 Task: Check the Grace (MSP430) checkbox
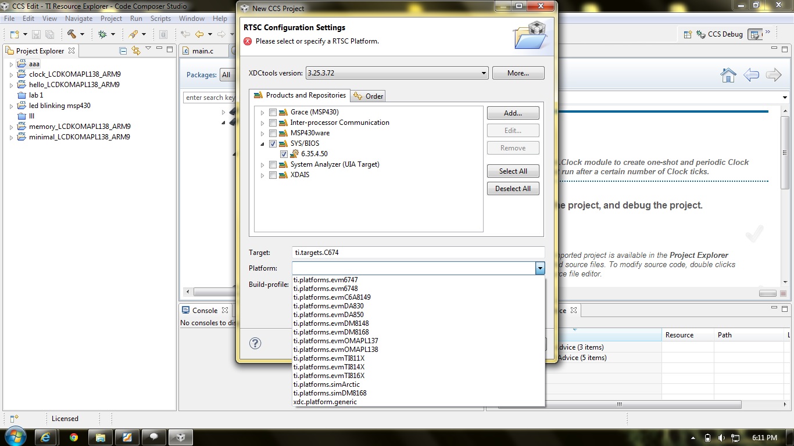click(x=273, y=112)
